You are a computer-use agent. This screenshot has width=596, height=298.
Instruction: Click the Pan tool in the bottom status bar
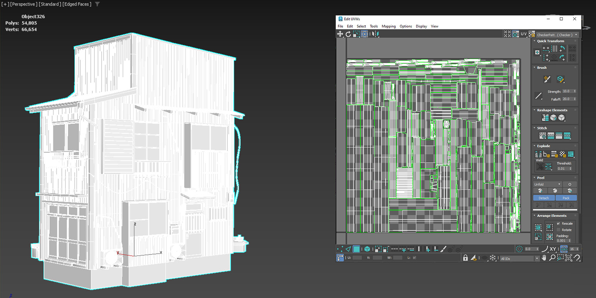pyautogui.click(x=544, y=258)
